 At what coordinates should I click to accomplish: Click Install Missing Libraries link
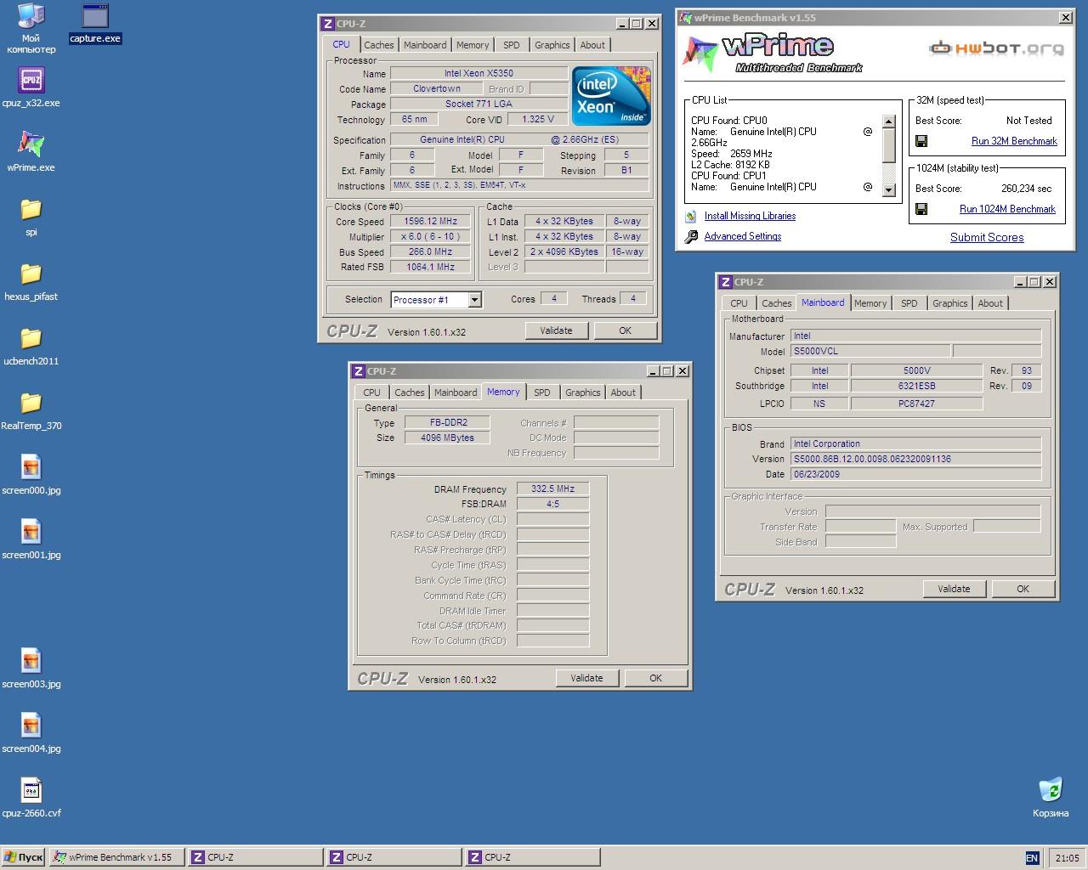click(x=750, y=216)
